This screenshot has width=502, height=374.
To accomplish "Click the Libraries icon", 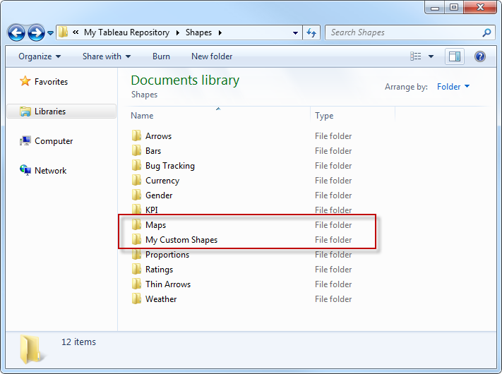I will point(25,111).
